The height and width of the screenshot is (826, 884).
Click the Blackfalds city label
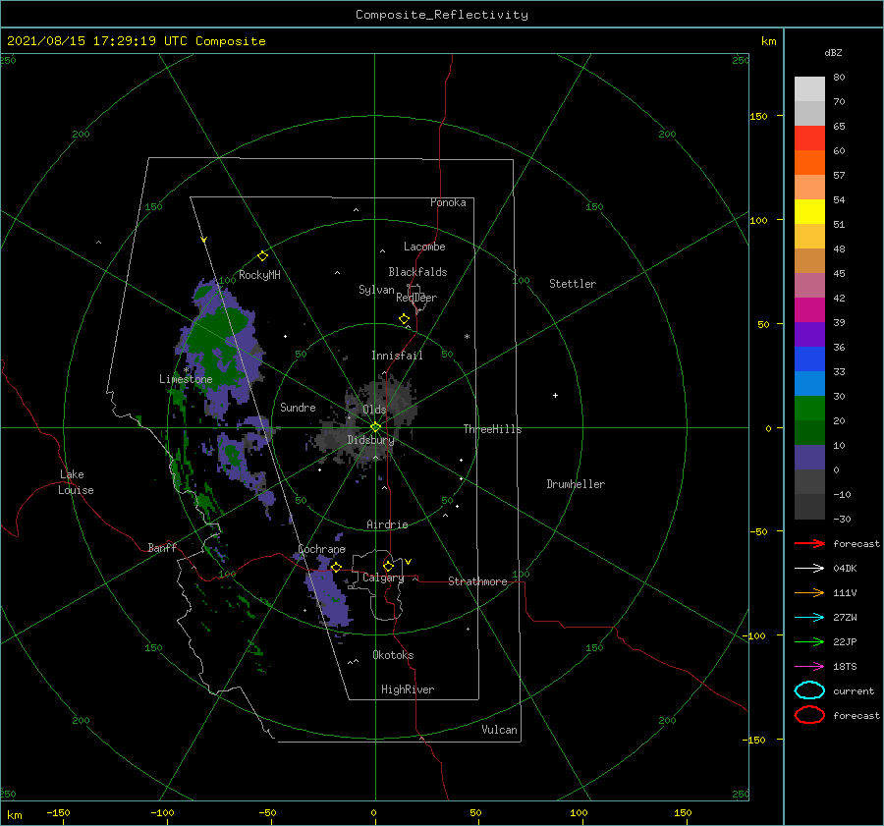[417, 272]
